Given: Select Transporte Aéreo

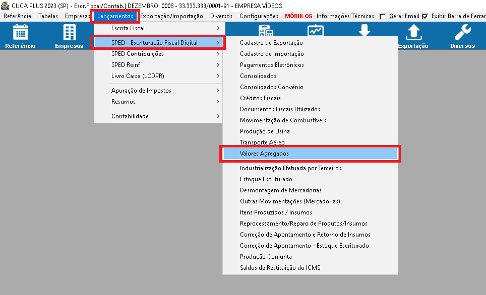Looking at the screenshot, I should pos(310,142).
